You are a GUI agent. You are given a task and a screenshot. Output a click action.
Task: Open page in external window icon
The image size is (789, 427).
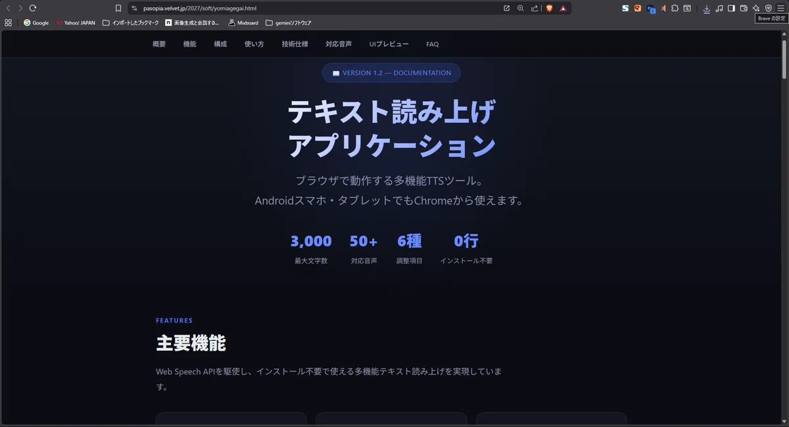point(506,8)
